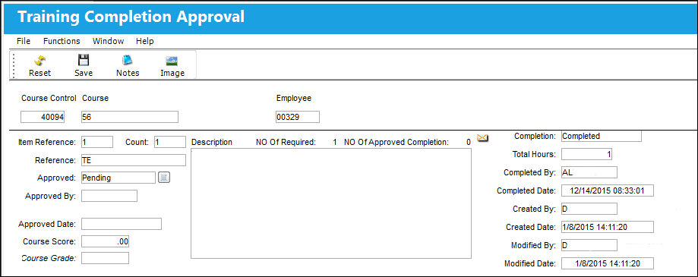Click the Employee field 00329

[298, 117]
